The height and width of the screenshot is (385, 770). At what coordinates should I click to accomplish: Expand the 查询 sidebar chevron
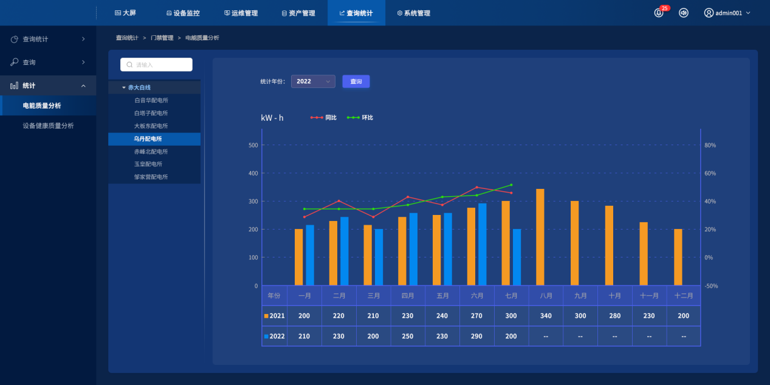83,62
